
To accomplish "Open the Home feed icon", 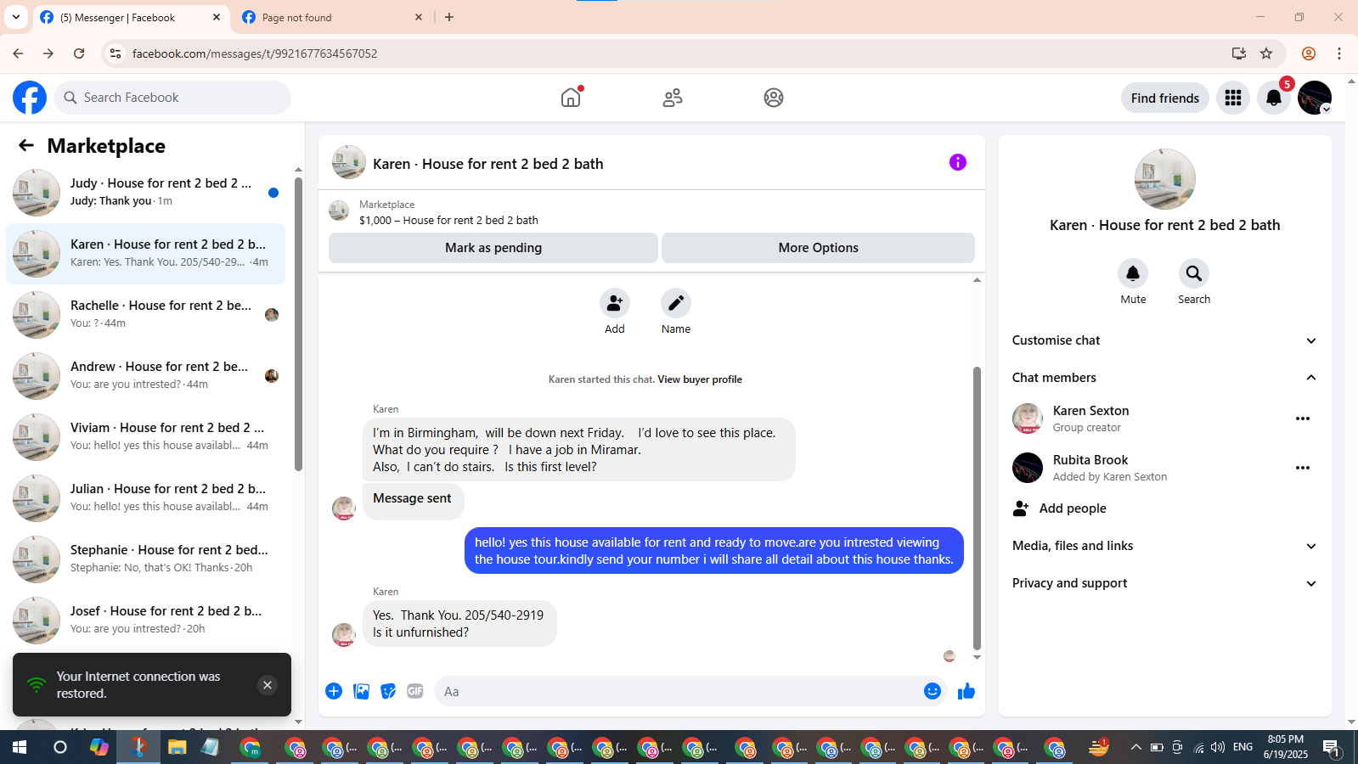I will pyautogui.click(x=571, y=98).
